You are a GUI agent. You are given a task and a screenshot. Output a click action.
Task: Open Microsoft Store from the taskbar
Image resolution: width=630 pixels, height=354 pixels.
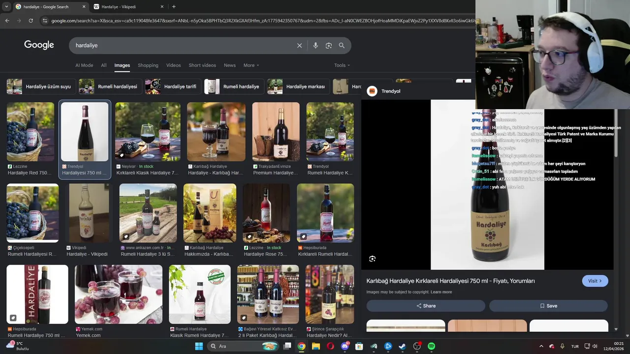(359, 346)
